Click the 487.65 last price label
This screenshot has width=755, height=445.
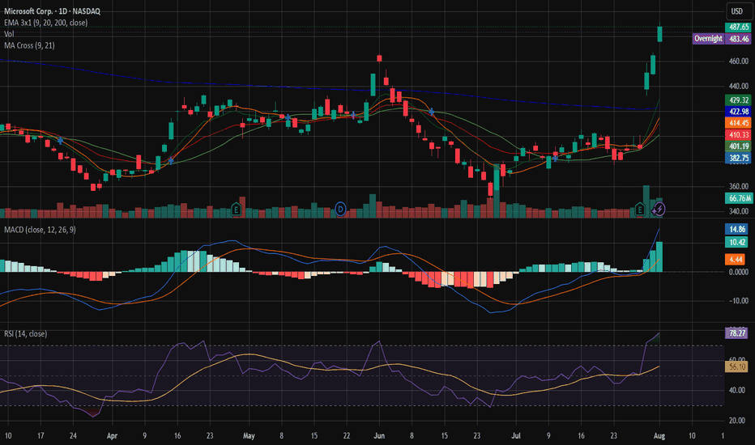(739, 27)
